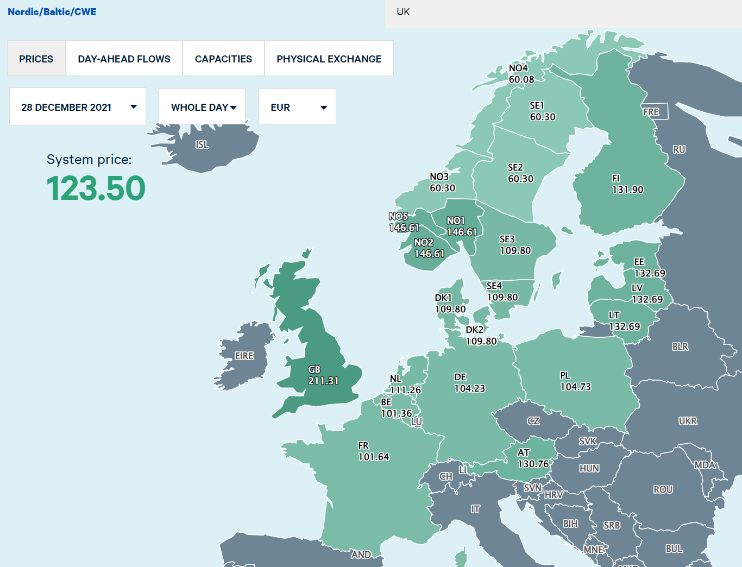Open the EUR currency dropdown
742x567 pixels.
(x=297, y=107)
